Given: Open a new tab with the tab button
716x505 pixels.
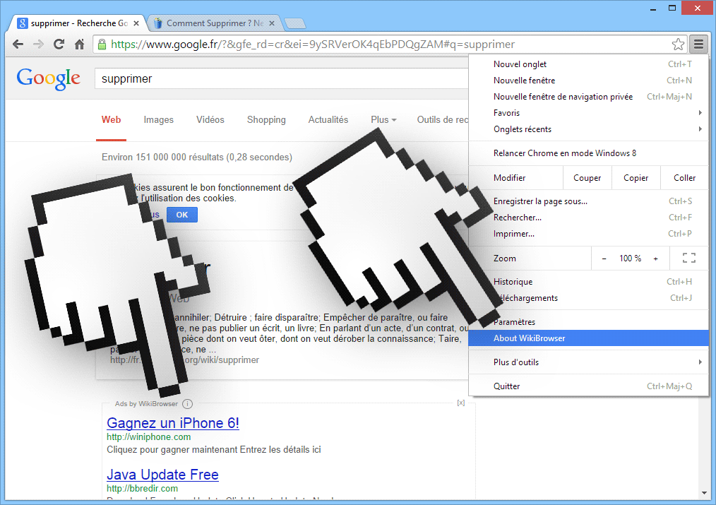Looking at the screenshot, I should point(294,23).
